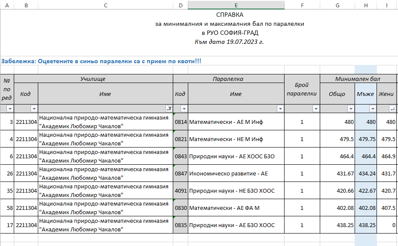The height and width of the screenshot is (246, 398).
Task: Open the Общо column filter dropdown
Action: [x=351, y=109]
